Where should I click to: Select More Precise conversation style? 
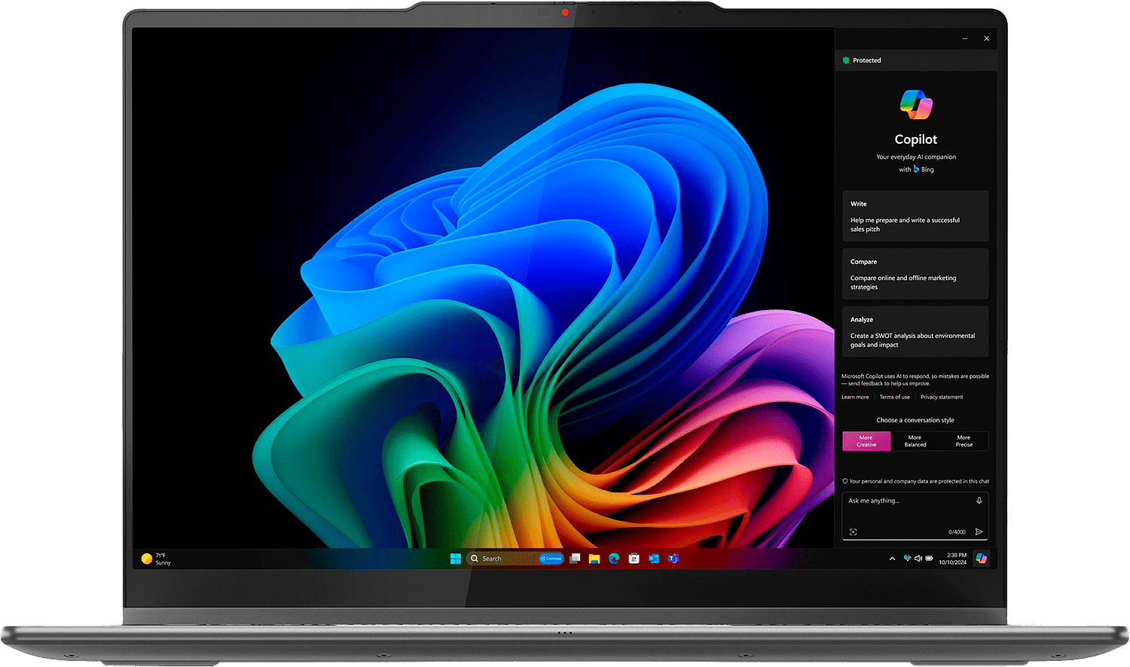click(964, 441)
